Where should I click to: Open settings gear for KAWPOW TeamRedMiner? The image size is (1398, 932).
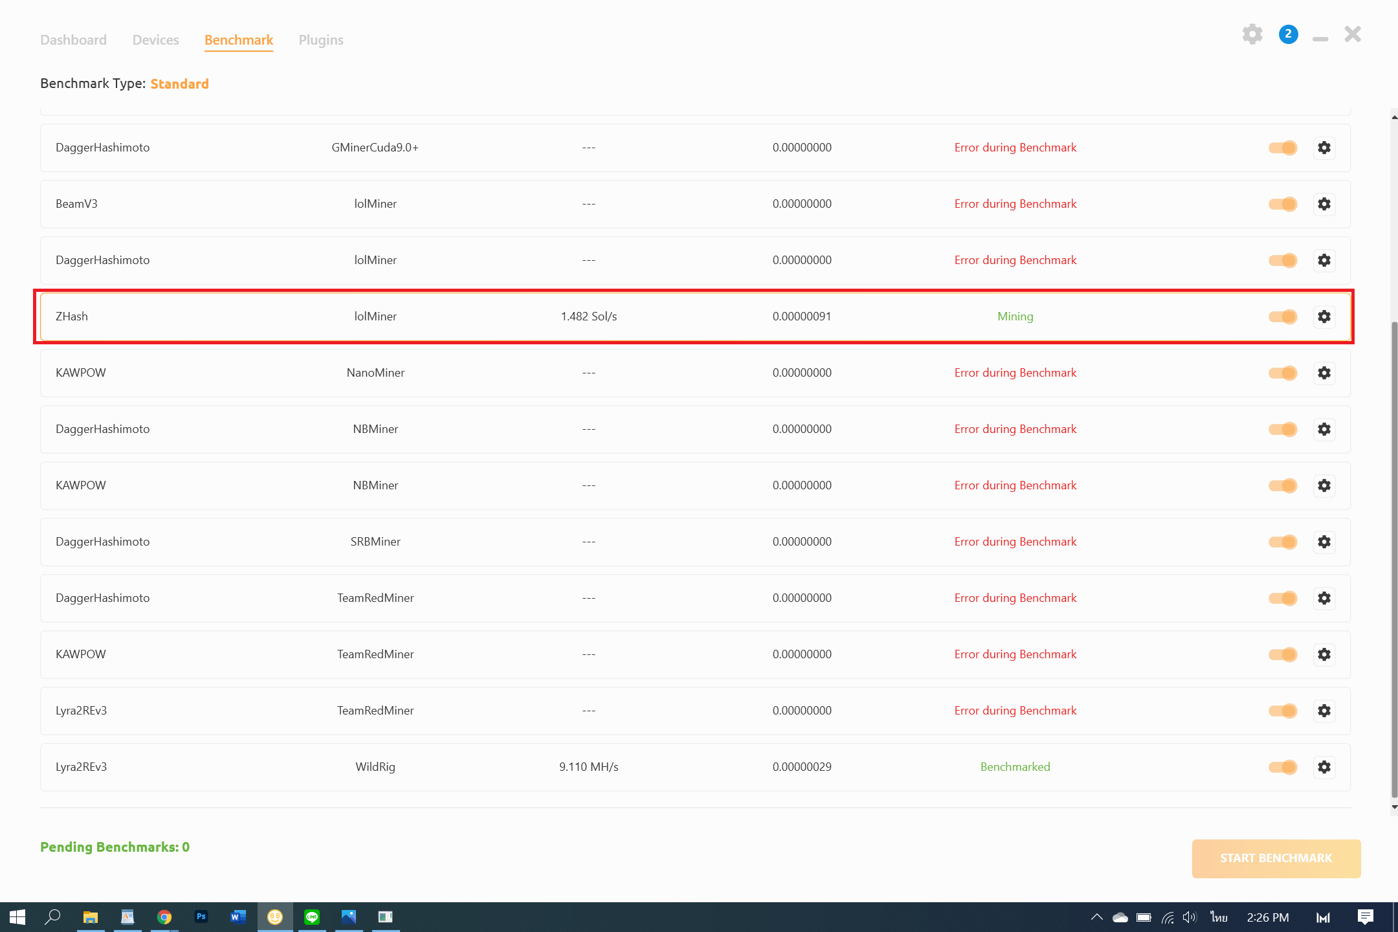coord(1324,654)
